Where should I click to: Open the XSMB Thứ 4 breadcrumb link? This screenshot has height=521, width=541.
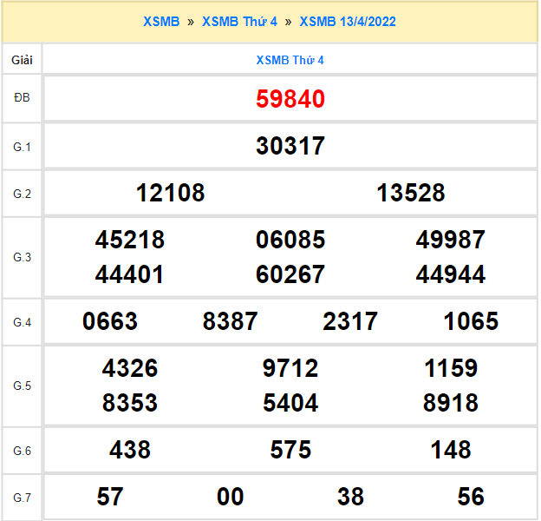point(239,21)
